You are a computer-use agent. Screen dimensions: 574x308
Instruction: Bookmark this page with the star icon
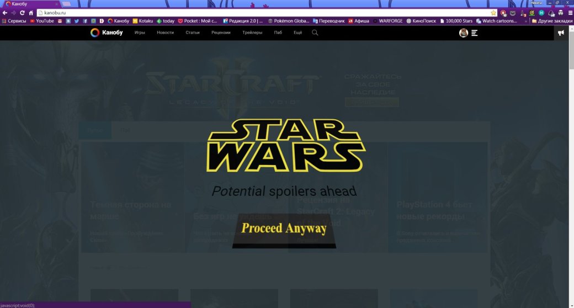[x=493, y=13]
